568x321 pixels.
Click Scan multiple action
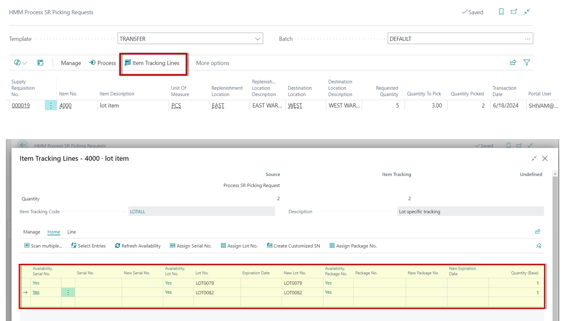click(43, 246)
